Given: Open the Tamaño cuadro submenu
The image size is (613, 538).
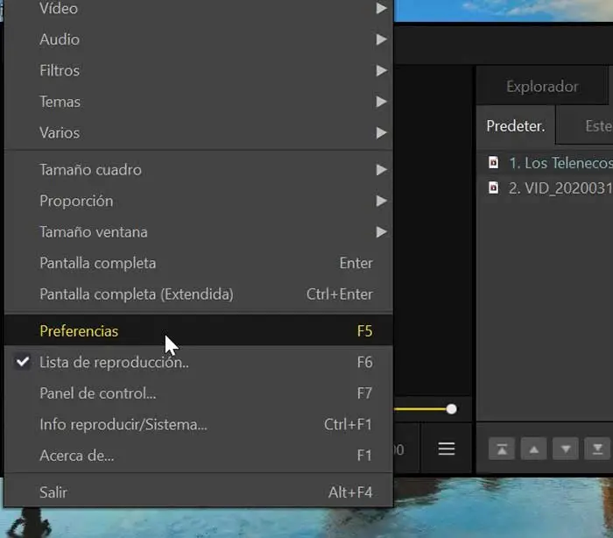Looking at the screenshot, I should [198, 170].
